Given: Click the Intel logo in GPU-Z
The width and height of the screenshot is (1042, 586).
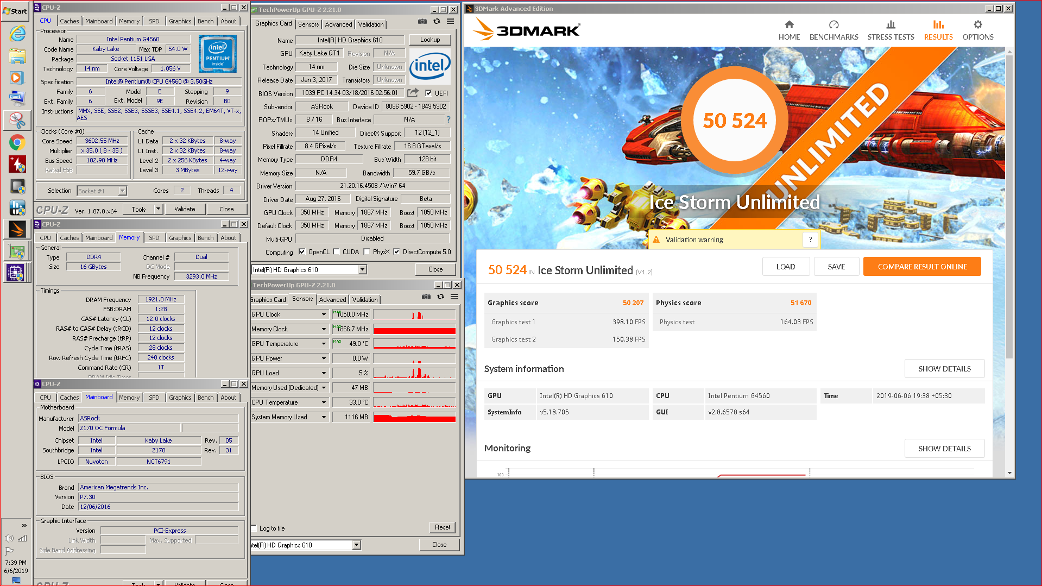Looking at the screenshot, I should 430,66.
